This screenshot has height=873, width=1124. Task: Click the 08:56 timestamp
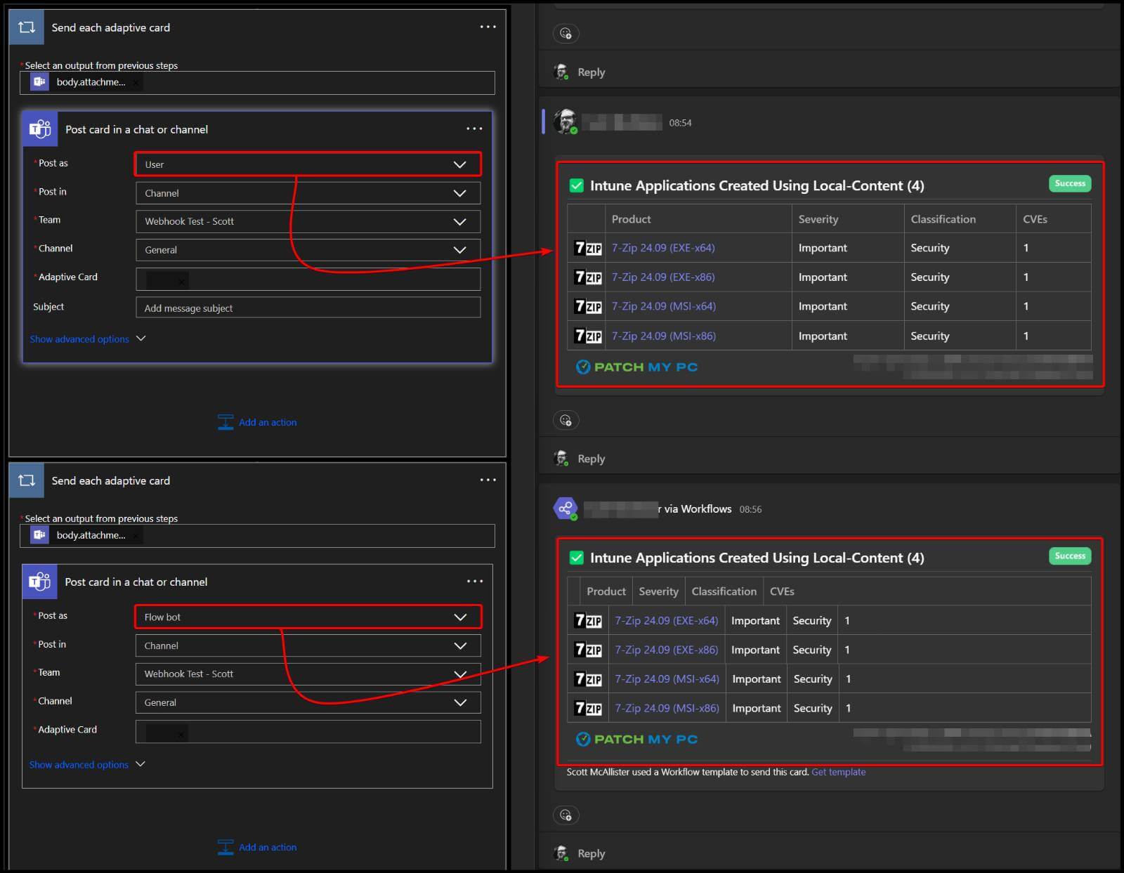pos(750,509)
